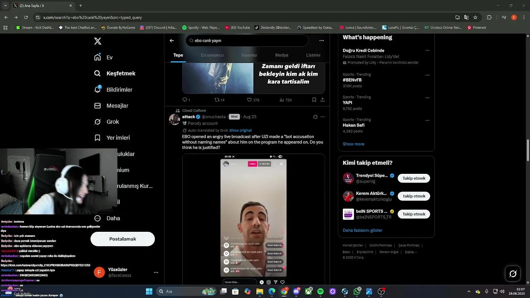
Task: Open Chrome three-dot menu
Action: point(523,17)
